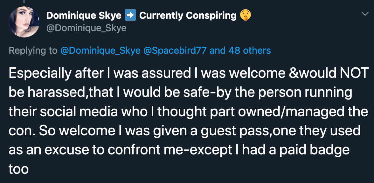The width and height of the screenshot is (374, 183).
Task: Click the final word "too" in tweet
Action: [18, 169]
